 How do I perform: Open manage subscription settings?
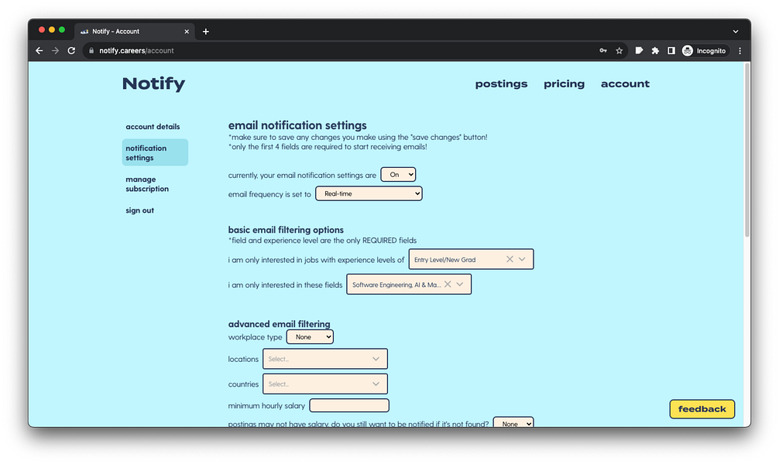(x=147, y=183)
